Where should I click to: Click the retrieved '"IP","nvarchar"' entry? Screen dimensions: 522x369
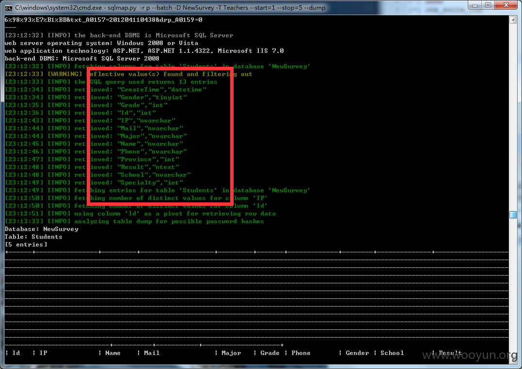pos(146,121)
